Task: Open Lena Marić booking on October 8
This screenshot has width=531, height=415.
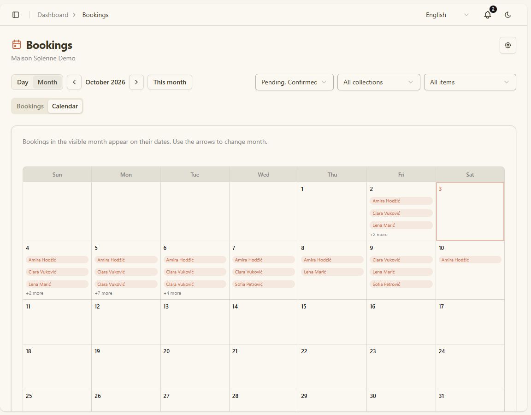Action: pos(332,272)
